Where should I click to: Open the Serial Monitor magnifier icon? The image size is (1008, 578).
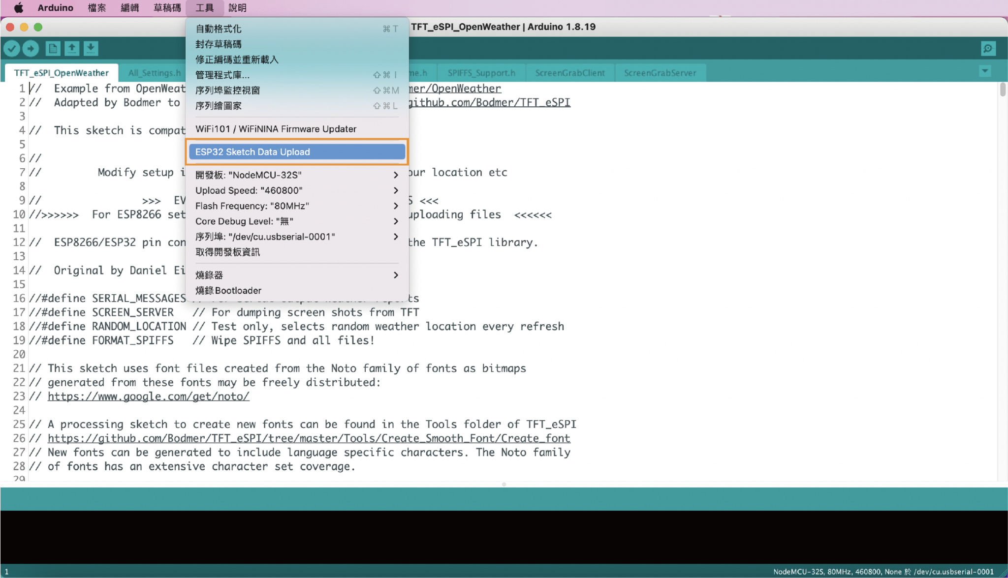988,48
